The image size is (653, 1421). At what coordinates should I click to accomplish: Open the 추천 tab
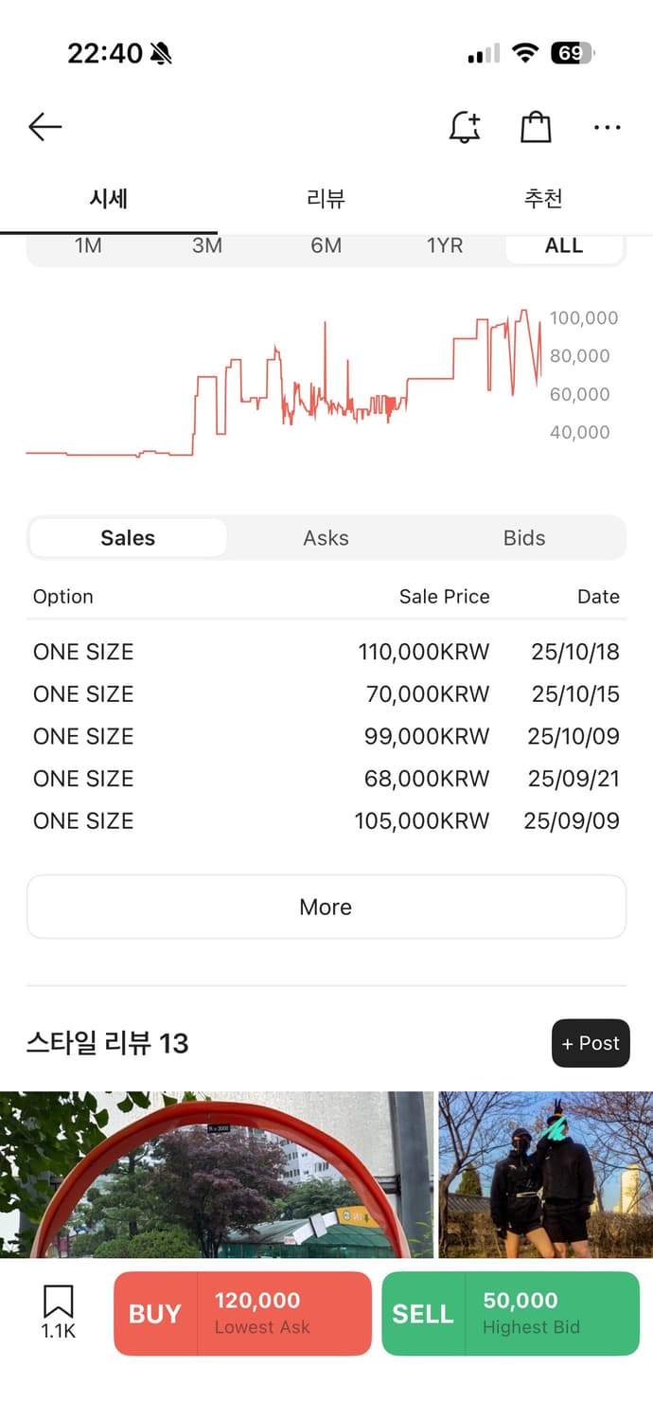click(543, 199)
